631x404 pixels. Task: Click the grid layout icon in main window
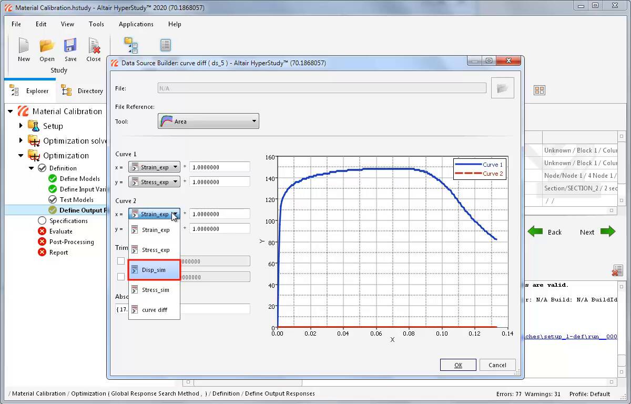540,90
